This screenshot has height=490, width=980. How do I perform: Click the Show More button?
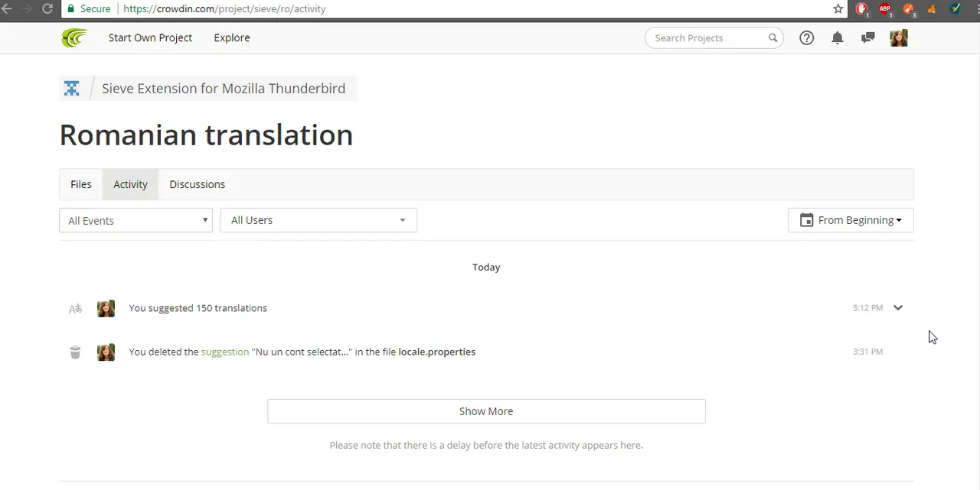pyautogui.click(x=486, y=411)
